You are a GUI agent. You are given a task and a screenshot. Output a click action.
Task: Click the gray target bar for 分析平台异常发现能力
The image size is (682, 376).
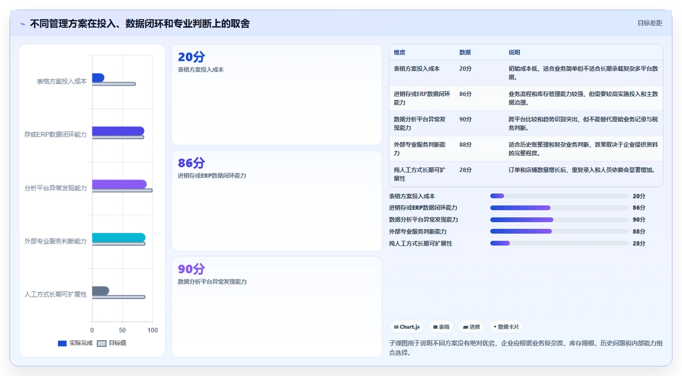click(x=122, y=191)
